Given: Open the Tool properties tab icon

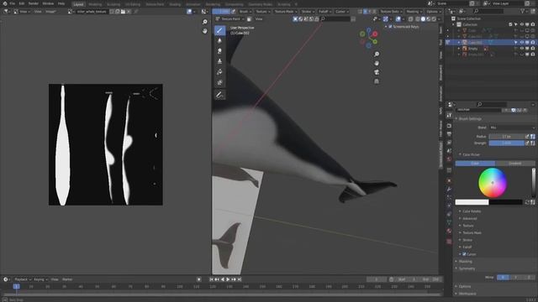Looking at the screenshot, I should (449, 116).
